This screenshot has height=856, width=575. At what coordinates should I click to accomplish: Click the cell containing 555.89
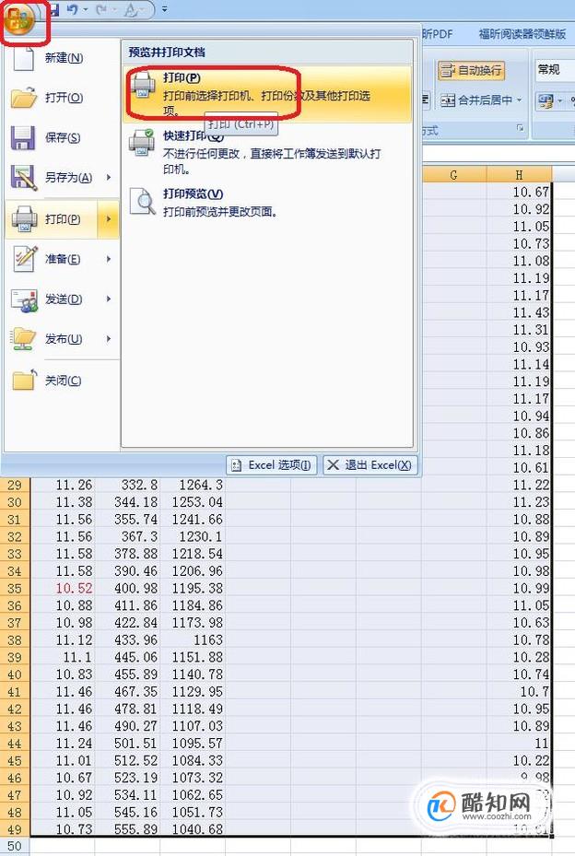(x=128, y=828)
